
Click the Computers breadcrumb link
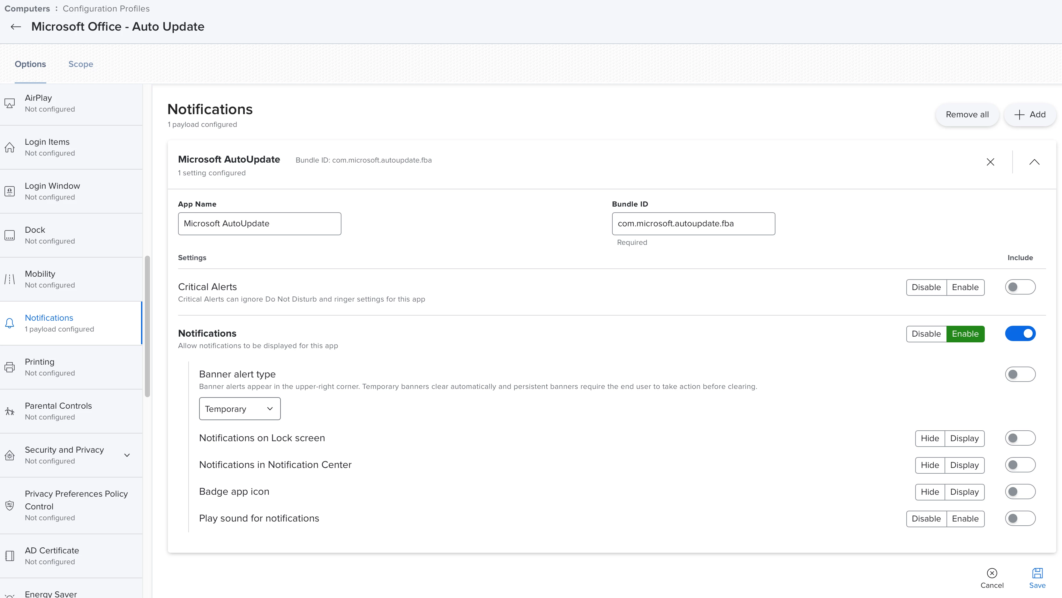[27, 9]
